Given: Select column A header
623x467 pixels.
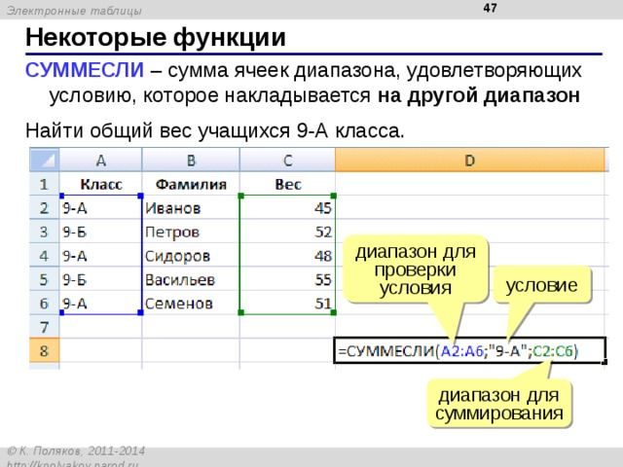Looking at the screenshot, I should (100, 160).
